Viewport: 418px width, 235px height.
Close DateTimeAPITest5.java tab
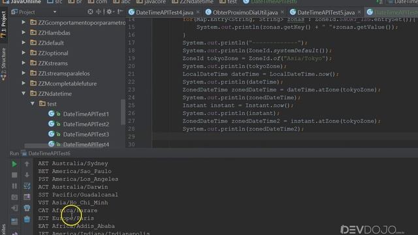[x=359, y=12]
